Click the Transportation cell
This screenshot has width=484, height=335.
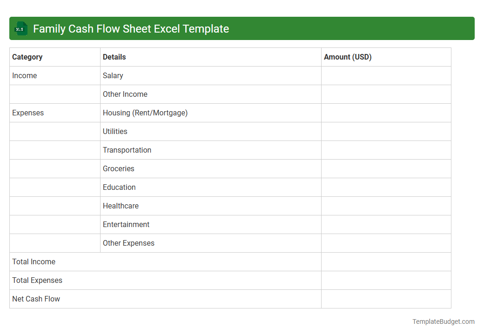[x=127, y=150]
